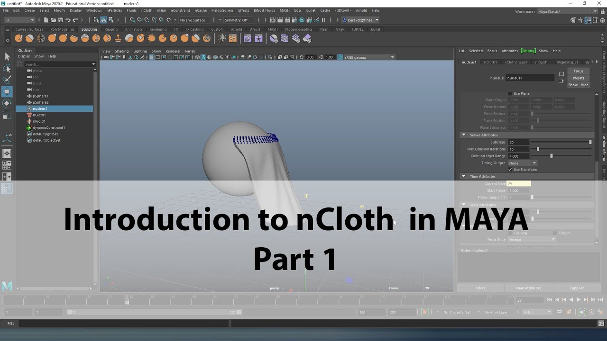Open the Timing Output dropdown
The image size is (607, 341).
tap(522, 163)
